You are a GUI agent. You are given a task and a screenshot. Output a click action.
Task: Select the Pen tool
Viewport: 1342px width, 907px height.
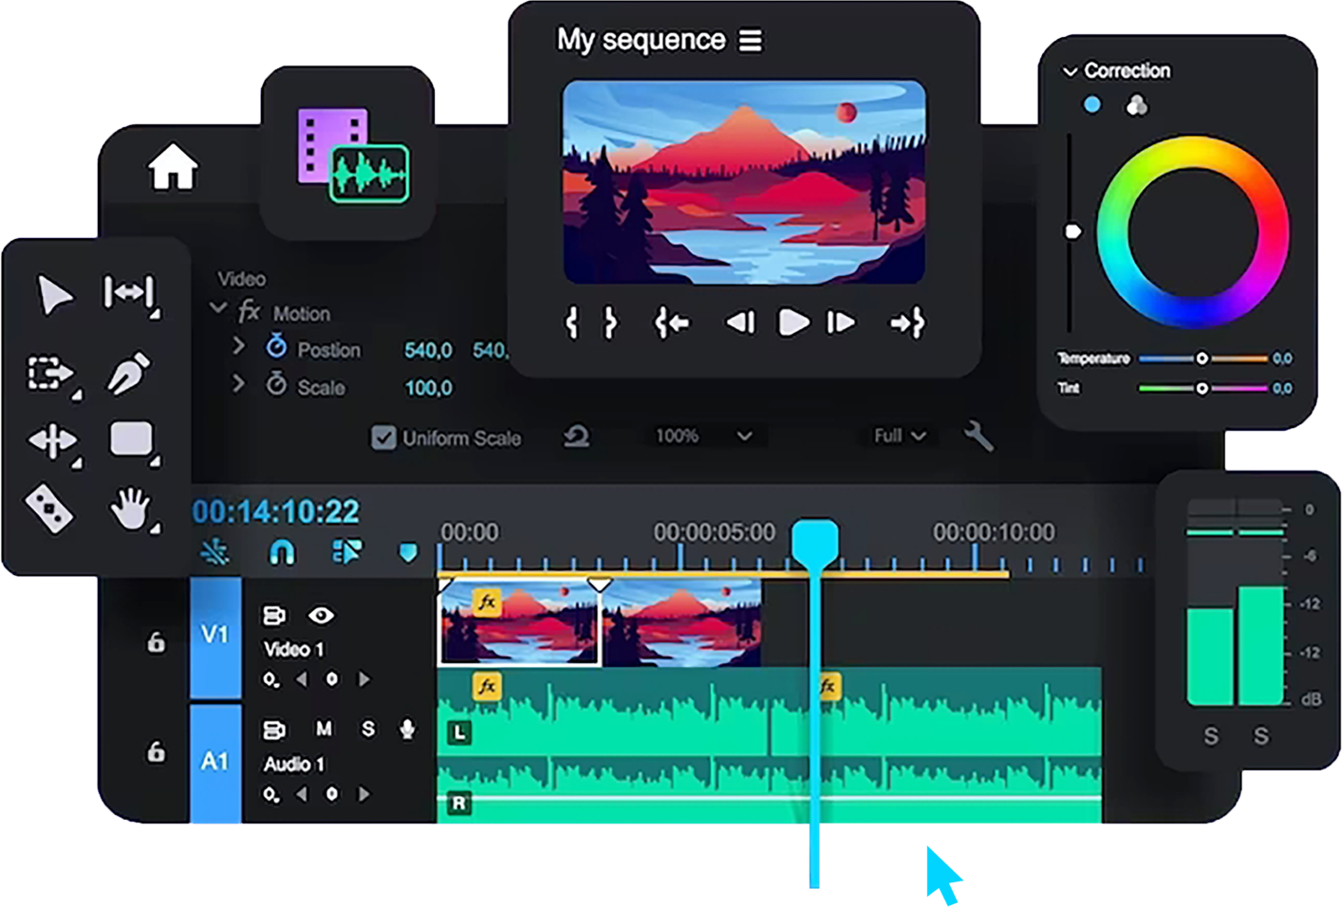tap(128, 373)
